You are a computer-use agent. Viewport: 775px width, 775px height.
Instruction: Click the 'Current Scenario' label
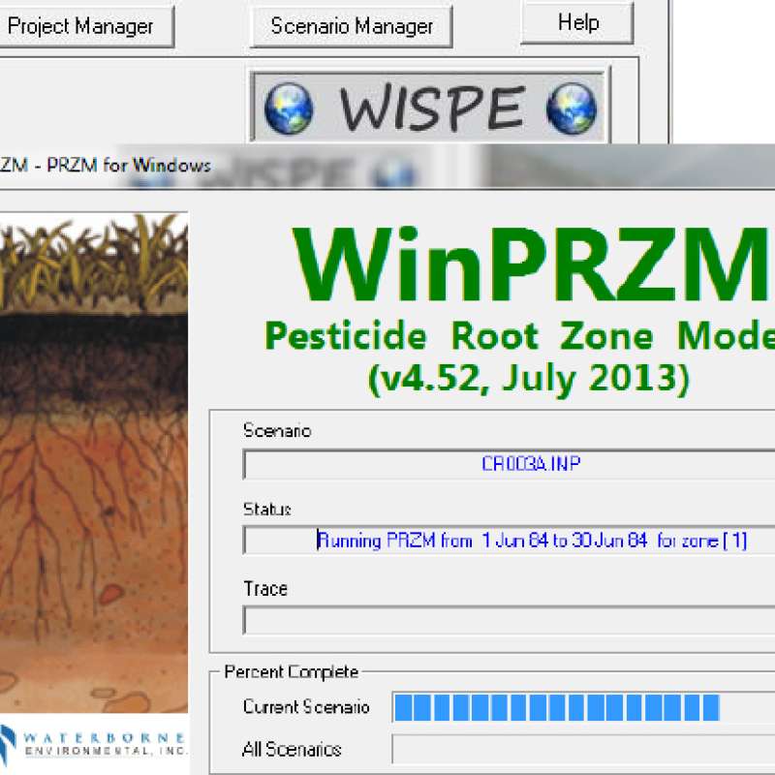[x=306, y=707]
